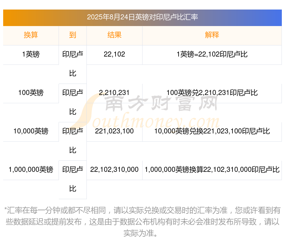
Task: Select the 到 column header
Action: pos(73,35)
